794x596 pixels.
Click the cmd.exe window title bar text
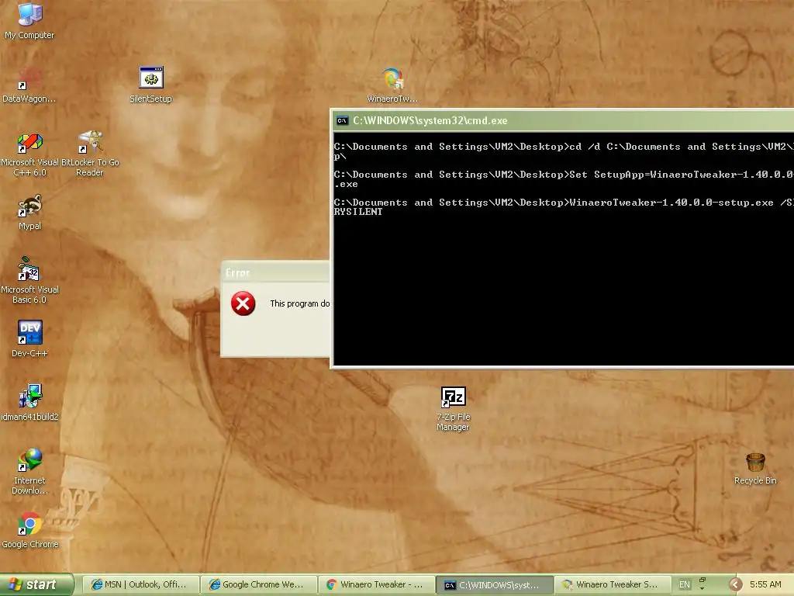(x=430, y=120)
